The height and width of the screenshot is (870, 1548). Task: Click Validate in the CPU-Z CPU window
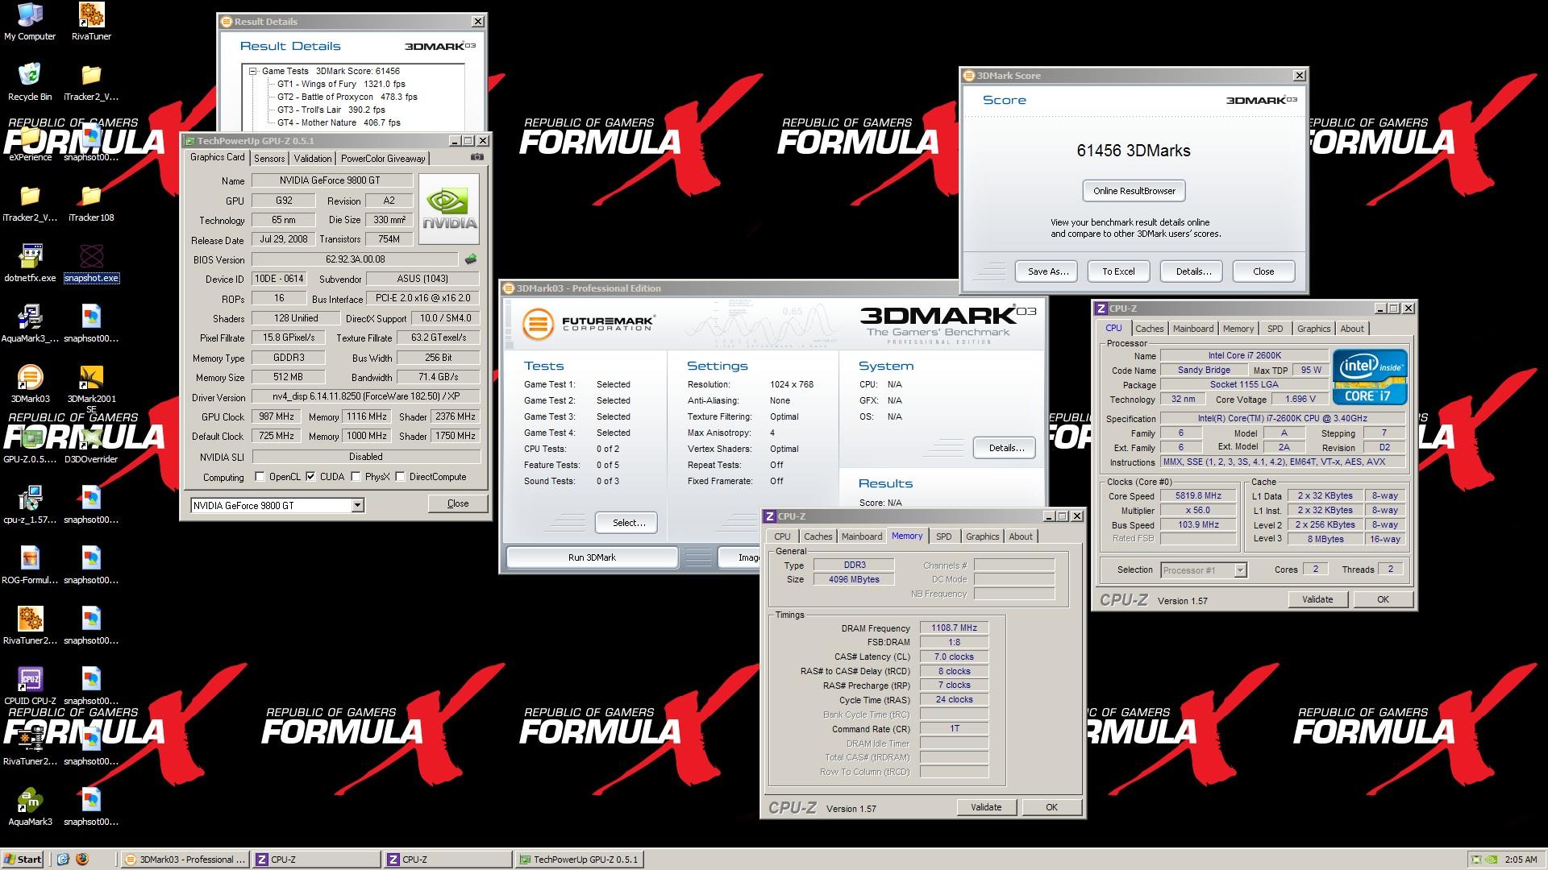coord(1317,599)
